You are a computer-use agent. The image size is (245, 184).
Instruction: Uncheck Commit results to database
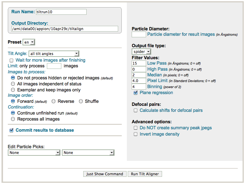point(11,130)
